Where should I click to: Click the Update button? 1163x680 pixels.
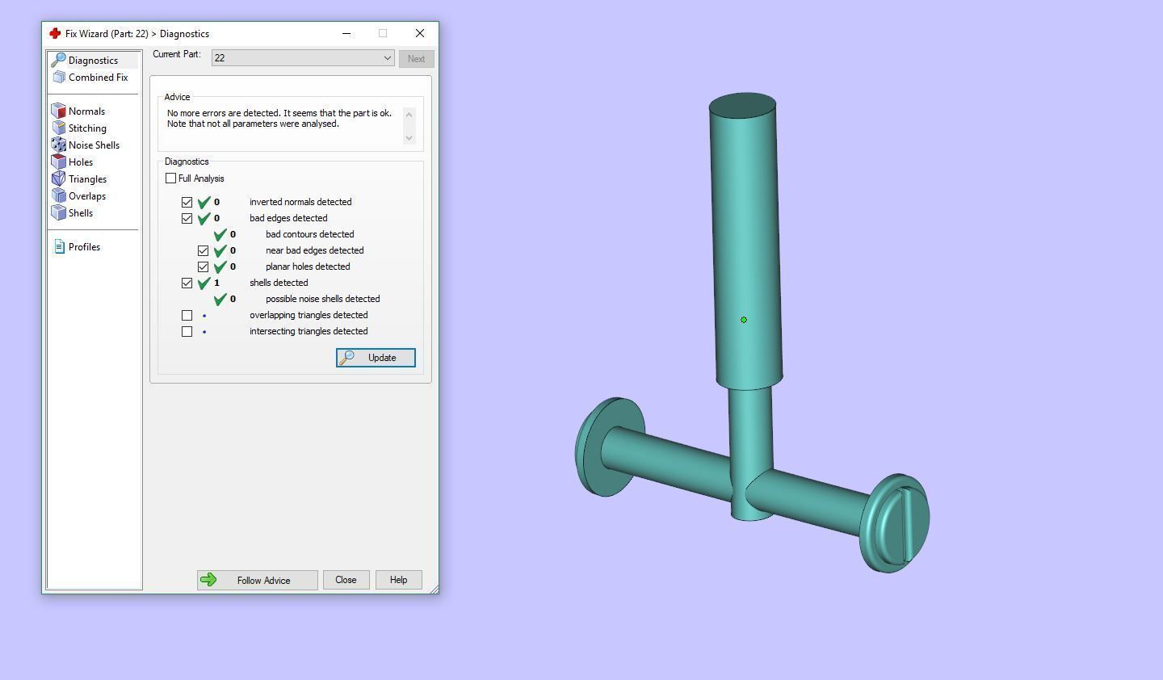point(376,358)
